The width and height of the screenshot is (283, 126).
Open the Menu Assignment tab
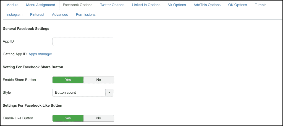tap(41, 5)
